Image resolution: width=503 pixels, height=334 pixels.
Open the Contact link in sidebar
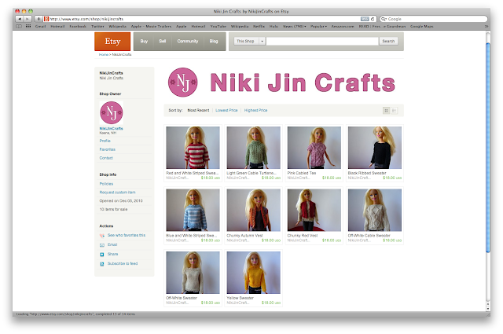click(106, 158)
